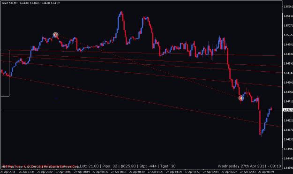Viewport: 293px width, 174px height.
Task: Click the horizontal current bid price line
Action: click(141, 110)
